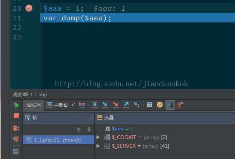235x159 pixels.
Task: Click the blue Step Into icon
Action: coord(105,105)
